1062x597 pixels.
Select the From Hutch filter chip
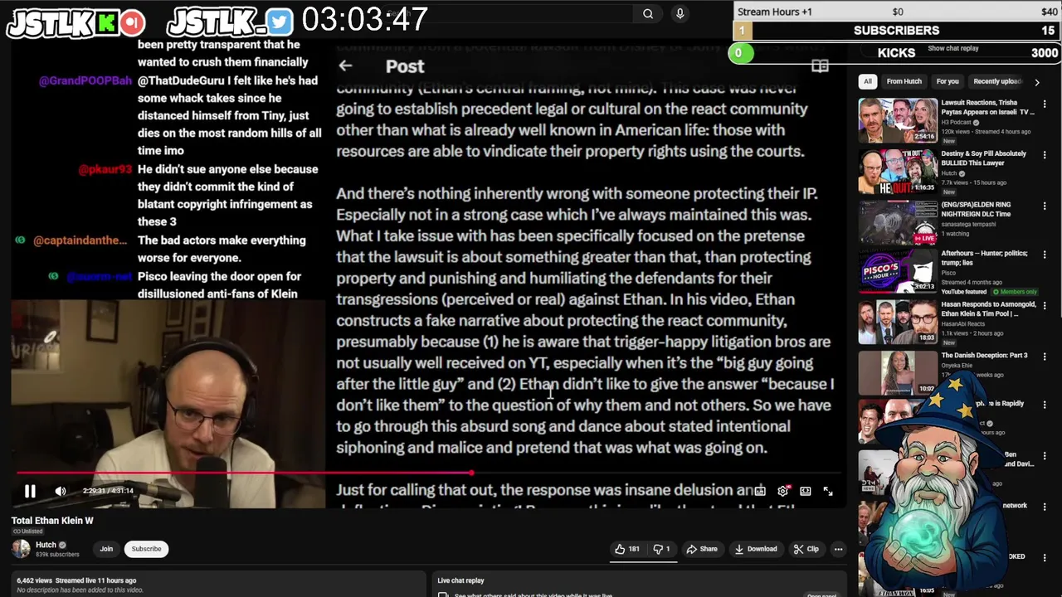904,81
